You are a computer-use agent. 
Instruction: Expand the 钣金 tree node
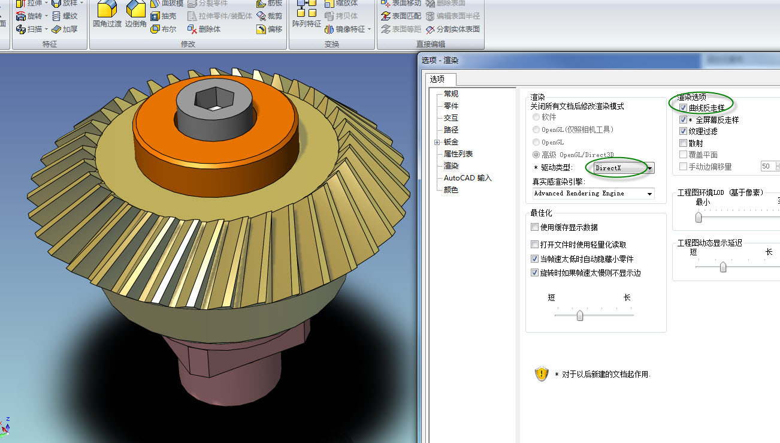point(437,142)
